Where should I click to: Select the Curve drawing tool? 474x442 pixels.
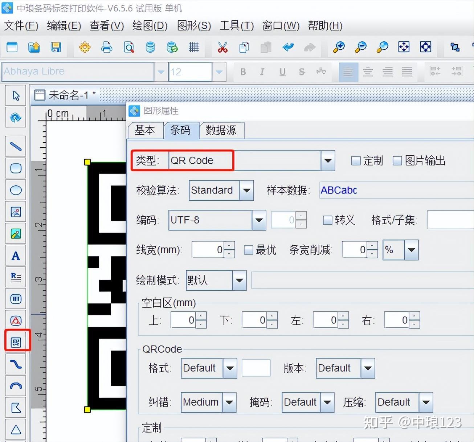coord(16,364)
